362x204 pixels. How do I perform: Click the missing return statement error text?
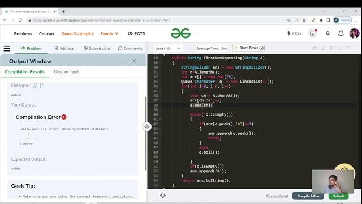[64, 129]
